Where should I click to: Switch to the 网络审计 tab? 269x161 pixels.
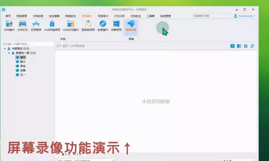[x=103, y=16]
